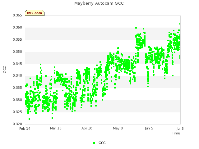
Task: Click the 0.330 y-axis value
Action: 17,100
